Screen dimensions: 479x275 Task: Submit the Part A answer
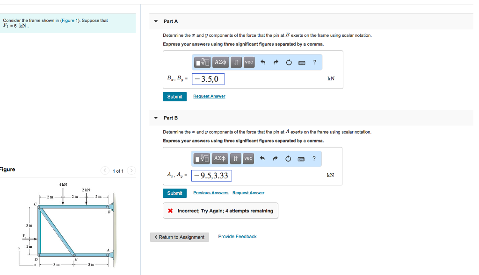pos(174,97)
